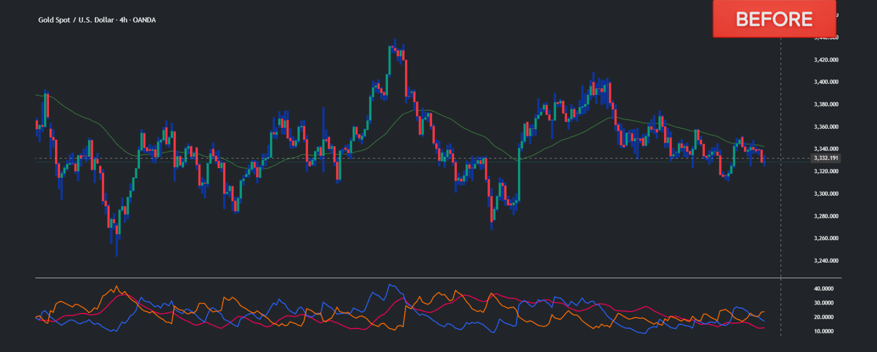This screenshot has height=352, width=877.
Task: Click the 3,332.191 current price label
Action: coord(825,158)
